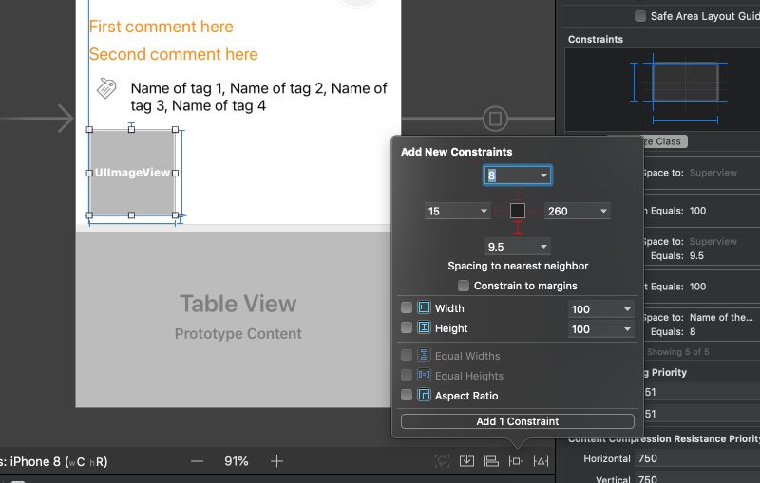Click the Vertical compression resistance 750 field
The image size is (760, 483).
(x=697, y=479)
